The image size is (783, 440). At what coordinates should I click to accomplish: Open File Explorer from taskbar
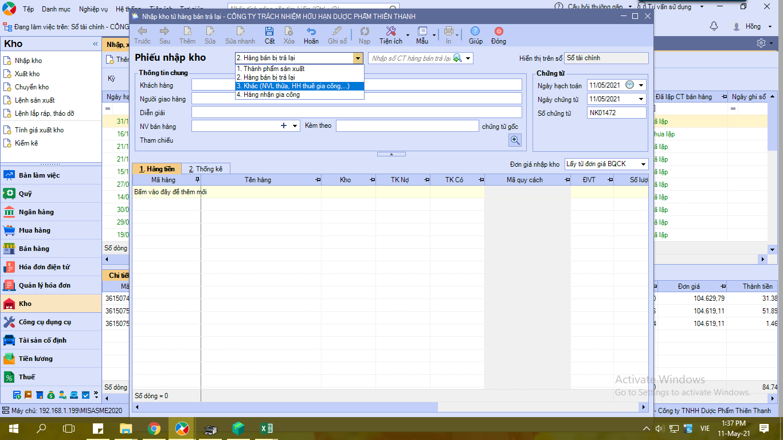(126, 428)
